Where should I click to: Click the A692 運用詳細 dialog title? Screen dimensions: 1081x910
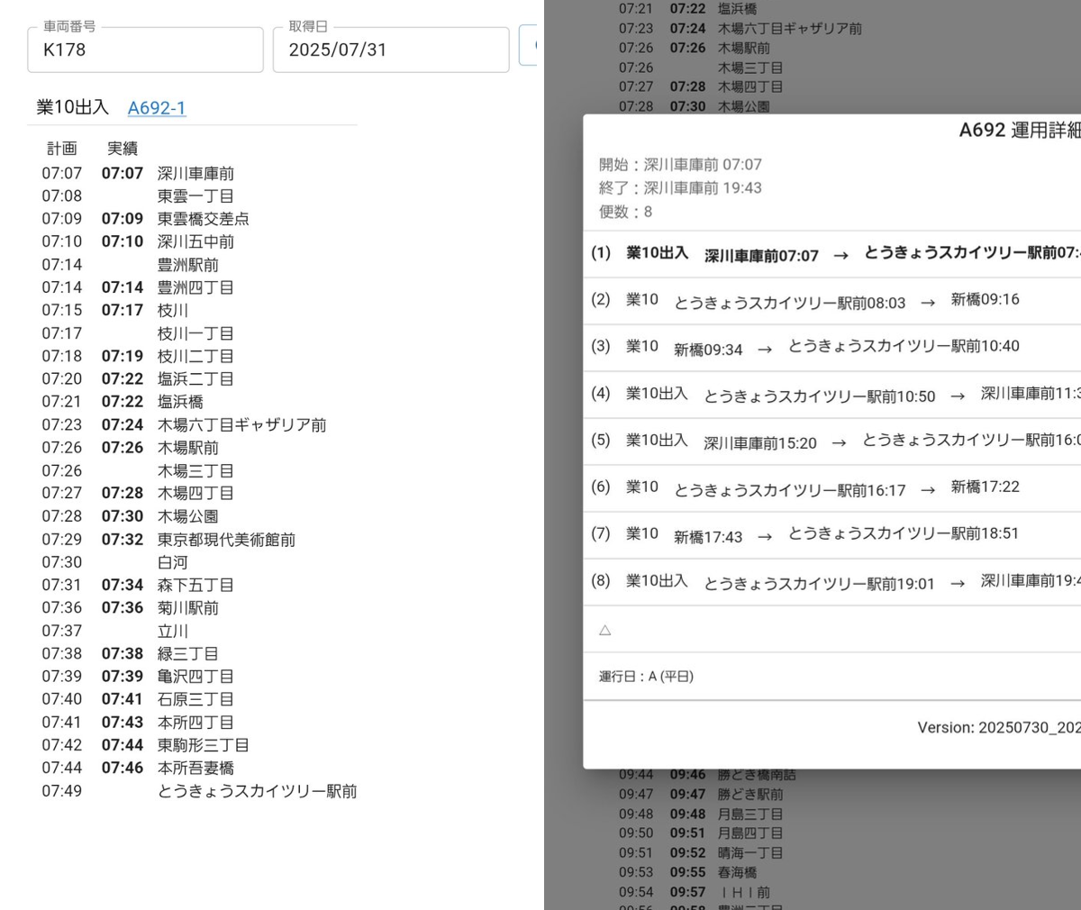1020,130
